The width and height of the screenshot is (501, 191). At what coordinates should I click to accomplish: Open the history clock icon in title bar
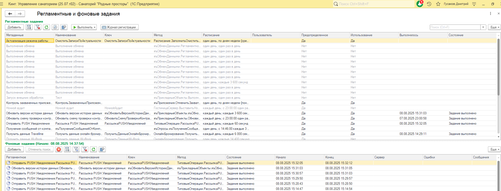(429, 4)
